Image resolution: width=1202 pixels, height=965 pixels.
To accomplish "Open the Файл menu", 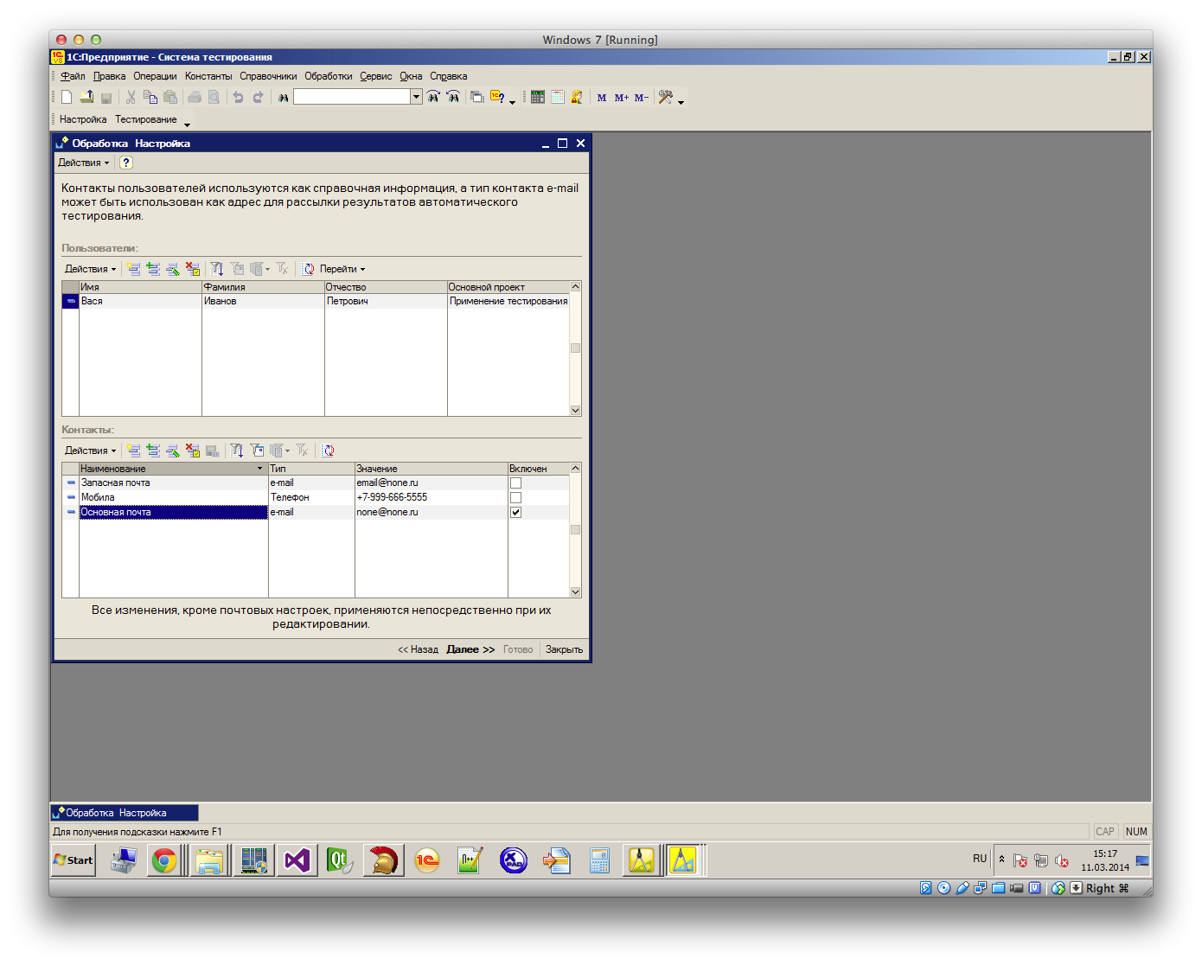I will 73,76.
